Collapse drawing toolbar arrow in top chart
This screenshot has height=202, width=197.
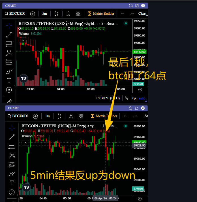(x=15, y=85)
